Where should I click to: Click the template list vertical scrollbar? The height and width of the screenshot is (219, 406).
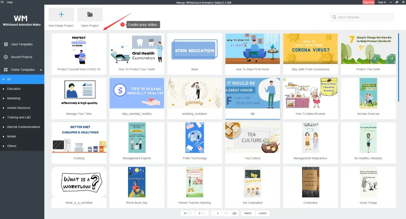(398, 59)
